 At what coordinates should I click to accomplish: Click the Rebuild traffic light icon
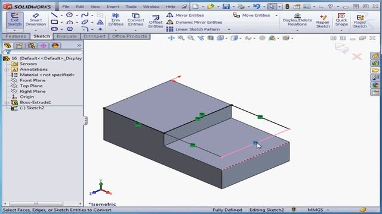pos(287,7)
